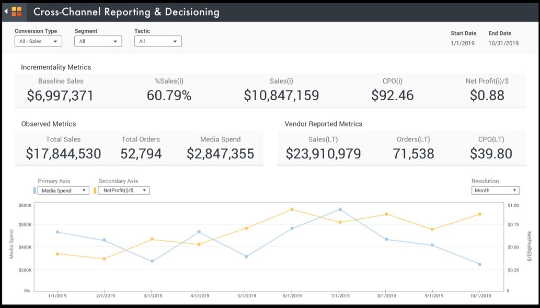Click the blue Primary Axis color swatch

[35, 191]
